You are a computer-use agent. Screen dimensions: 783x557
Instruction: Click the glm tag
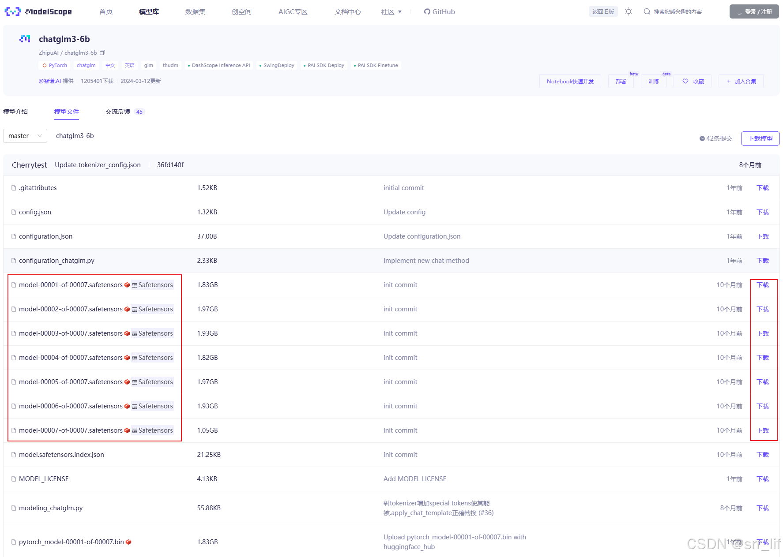click(149, 65)
